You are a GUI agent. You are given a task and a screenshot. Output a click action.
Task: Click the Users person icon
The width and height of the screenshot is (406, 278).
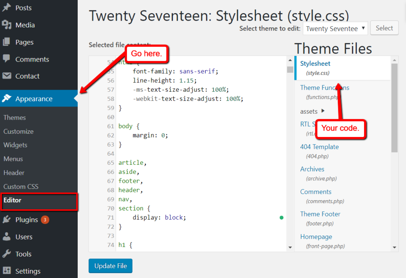tap(6, 237)
